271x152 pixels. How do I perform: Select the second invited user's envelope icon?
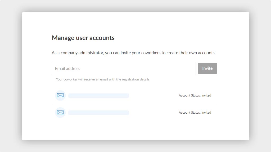click(x=60, y=113)
